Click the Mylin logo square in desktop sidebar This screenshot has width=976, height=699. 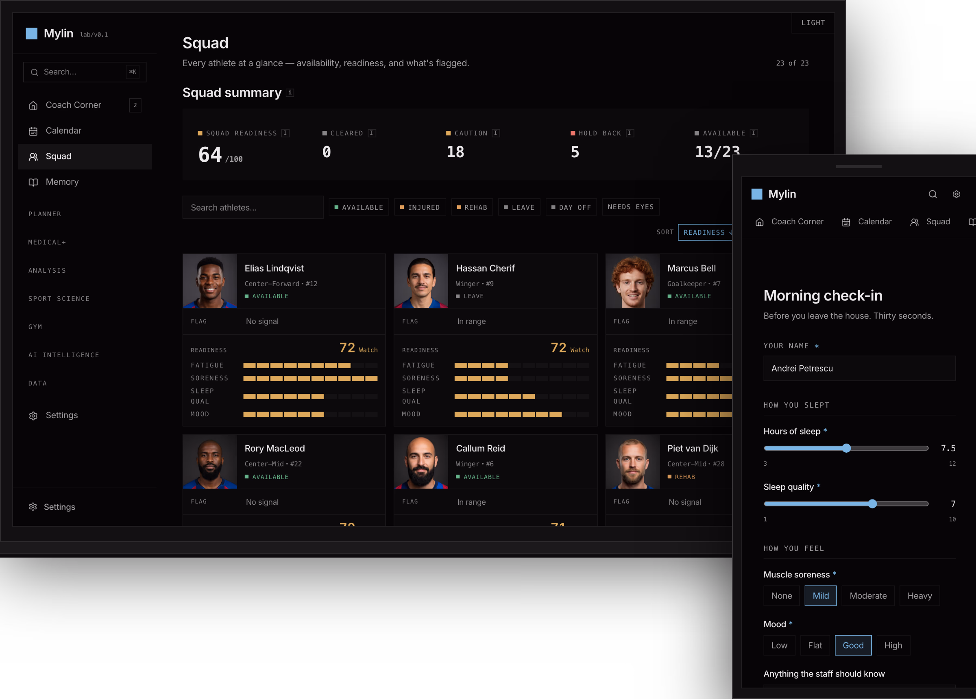pos(31,34)
